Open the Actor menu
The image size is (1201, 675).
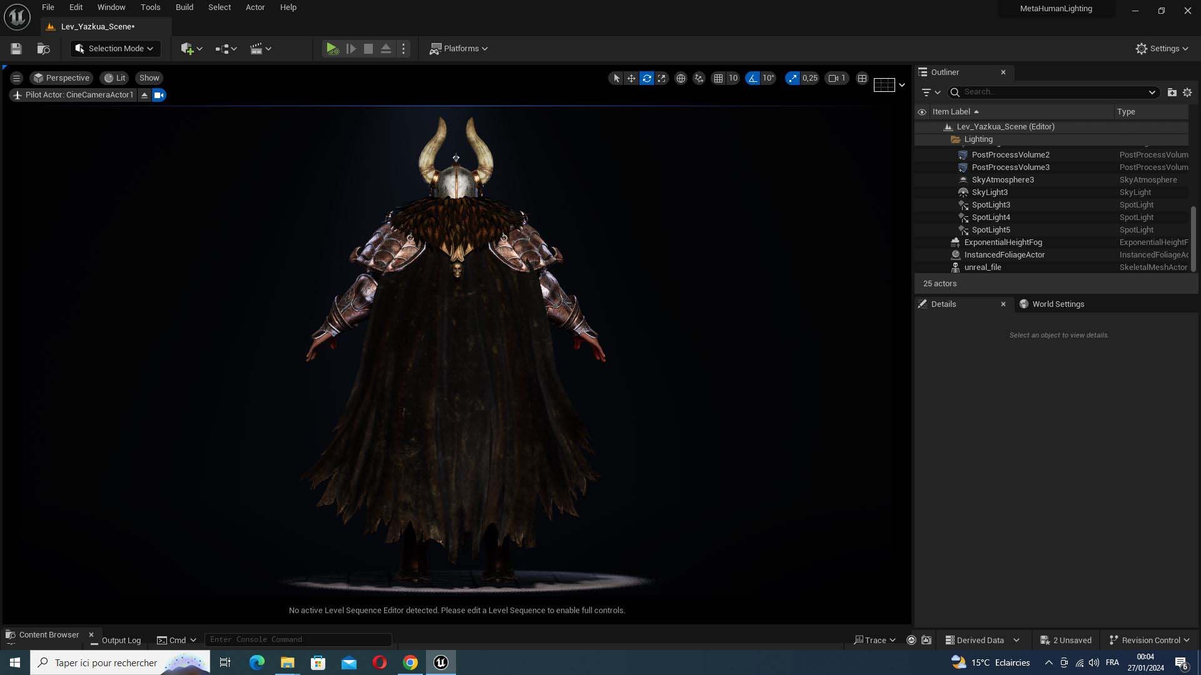tap(255, 7)
